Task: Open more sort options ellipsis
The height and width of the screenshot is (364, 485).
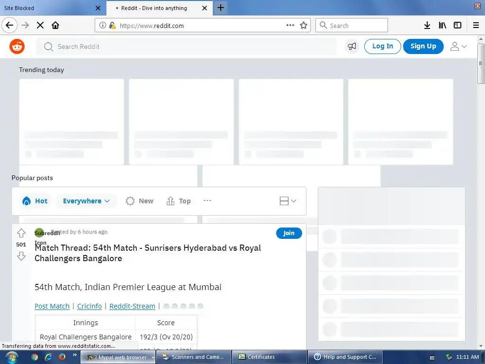Action: click(207, 200)
